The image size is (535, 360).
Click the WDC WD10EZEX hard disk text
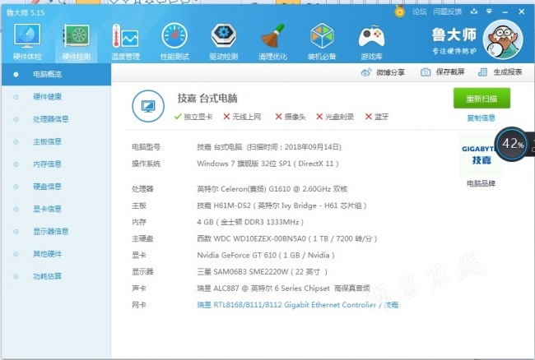(287, 238)
